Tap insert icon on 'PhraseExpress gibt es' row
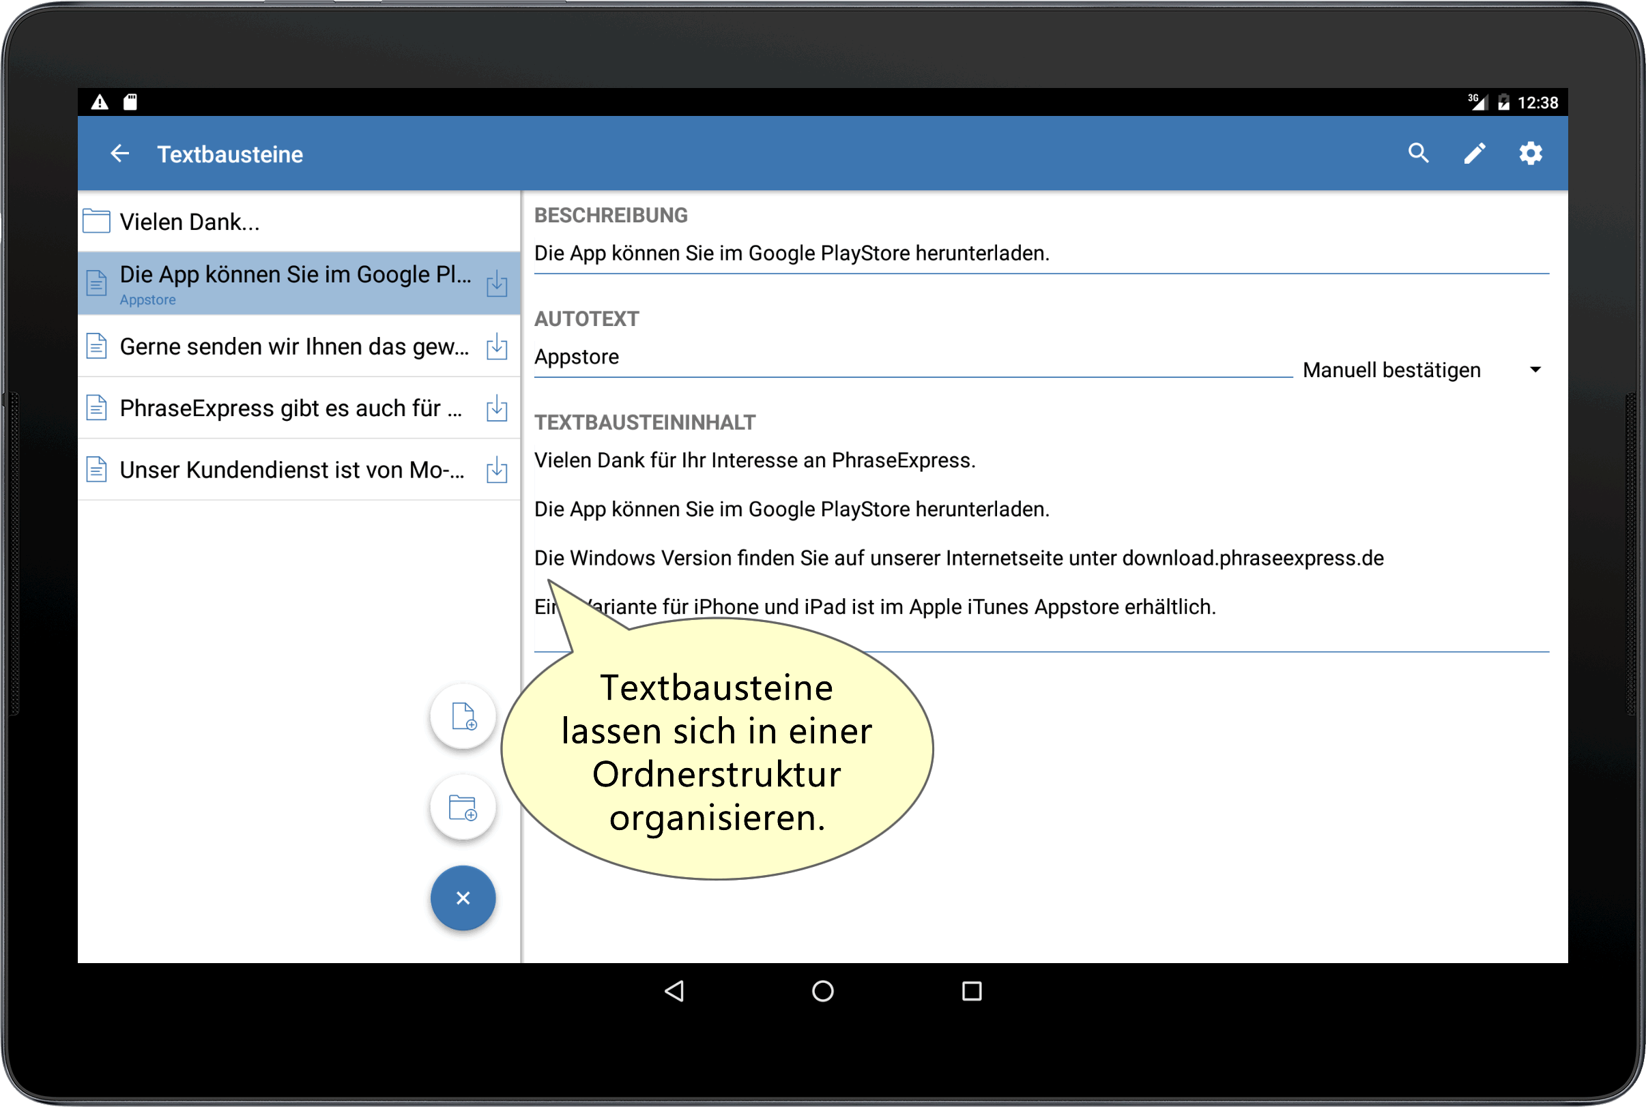1646x1107 pixels. [x=497, y=408]
